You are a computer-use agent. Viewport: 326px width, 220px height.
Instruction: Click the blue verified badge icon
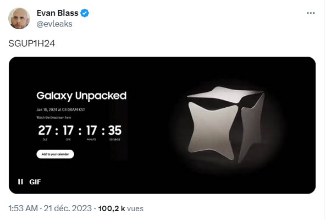point(85,13)
